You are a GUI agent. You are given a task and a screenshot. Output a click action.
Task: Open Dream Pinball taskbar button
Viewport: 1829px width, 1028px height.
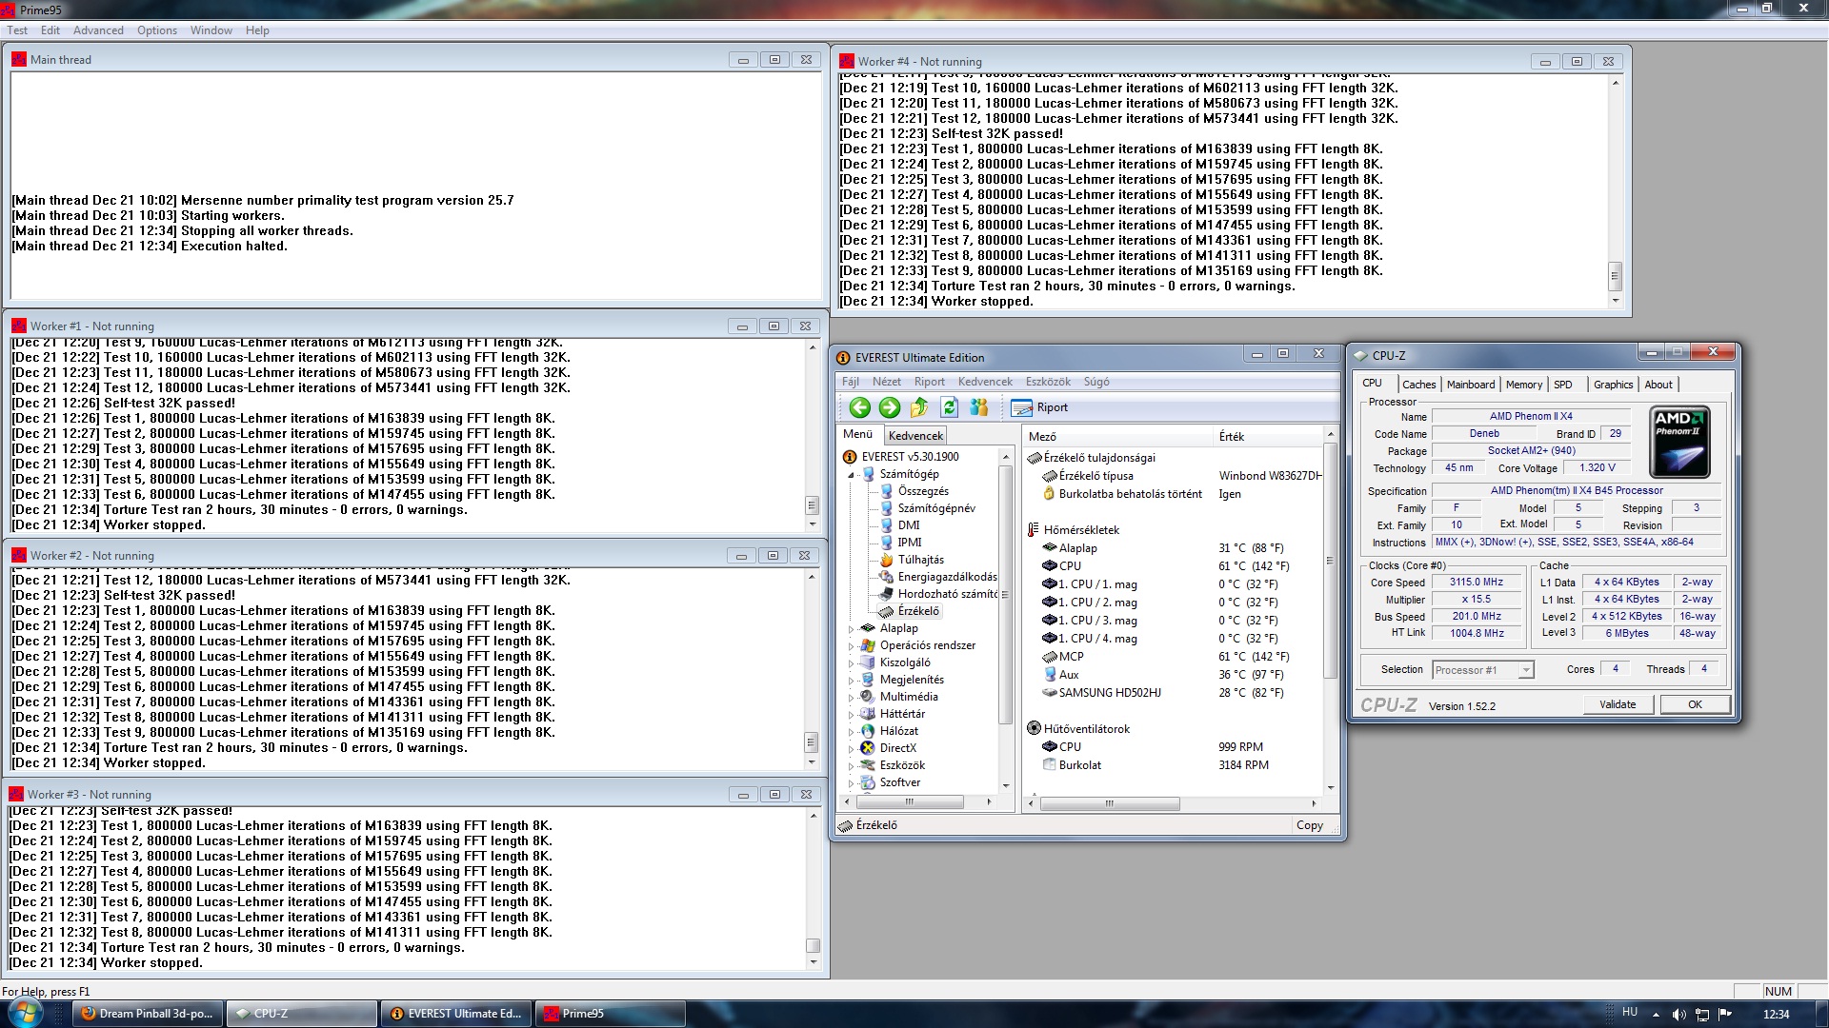[x=148, y=1014]
